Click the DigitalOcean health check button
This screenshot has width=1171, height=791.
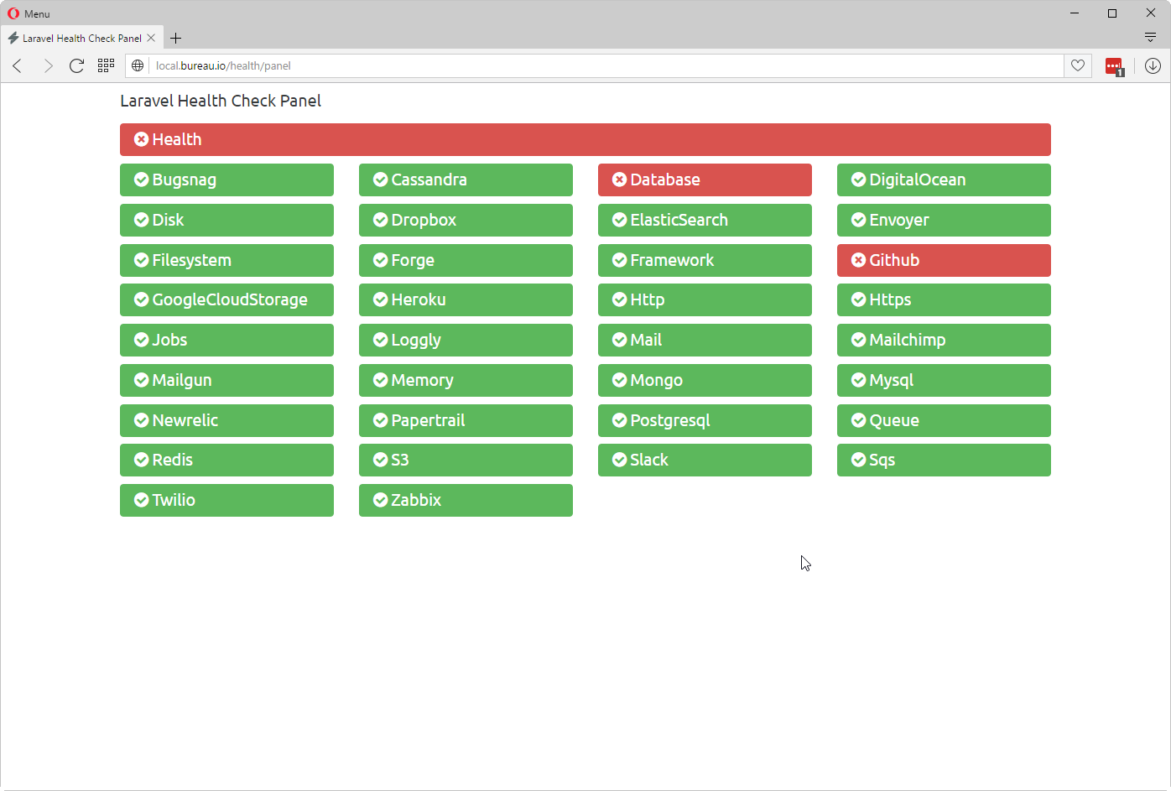[x=944, y=180]
